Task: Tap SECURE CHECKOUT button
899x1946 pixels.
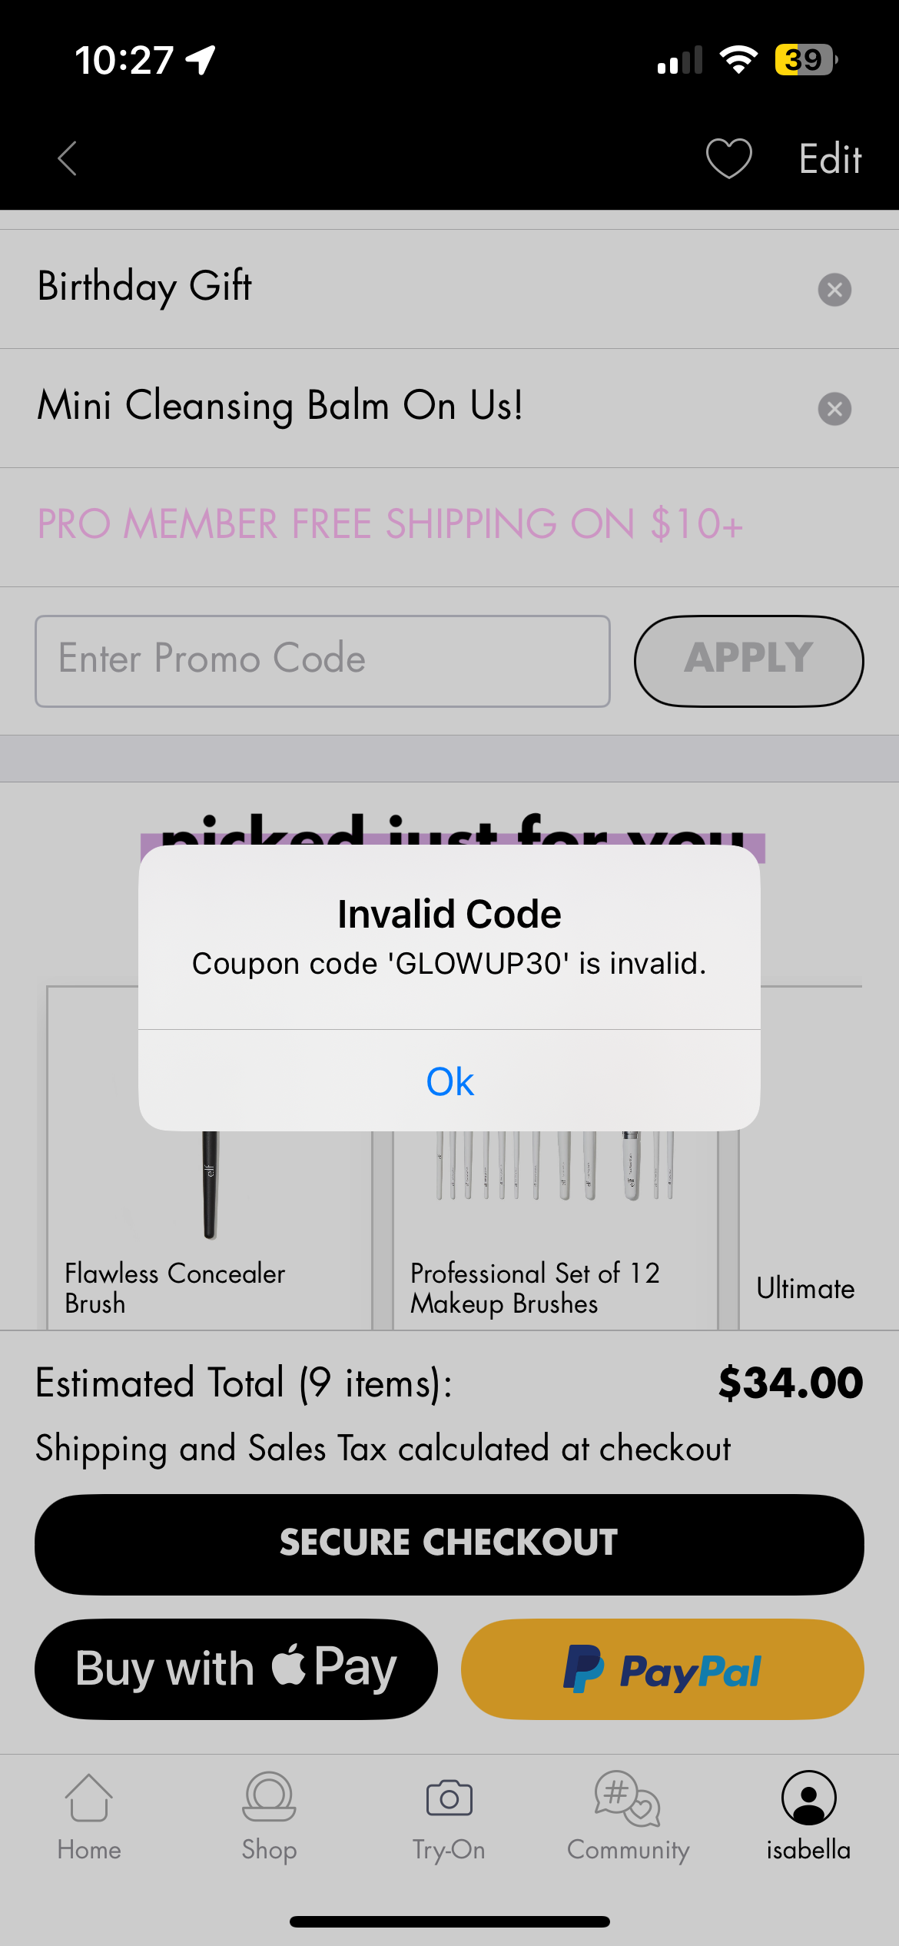Action: point(449,1544)
